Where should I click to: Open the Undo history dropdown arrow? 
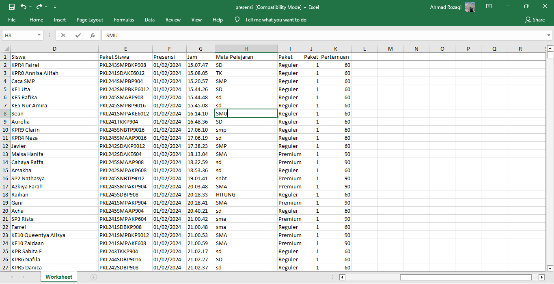coord(30,7)
